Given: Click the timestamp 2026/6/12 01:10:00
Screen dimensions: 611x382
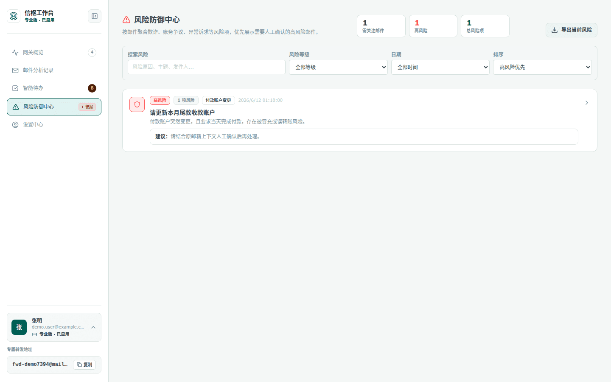Looking at the screenshot, I should [x=261, y=101].
